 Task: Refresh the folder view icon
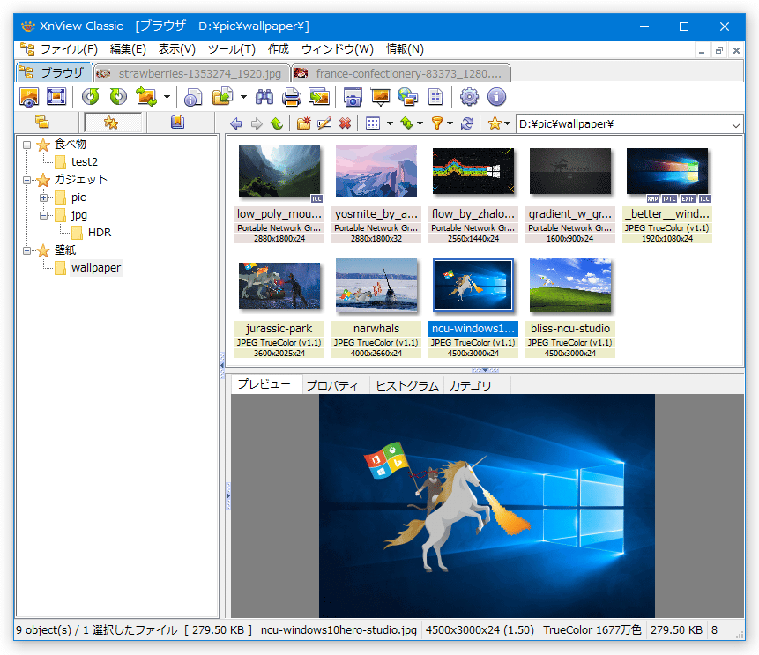point(467,124)
